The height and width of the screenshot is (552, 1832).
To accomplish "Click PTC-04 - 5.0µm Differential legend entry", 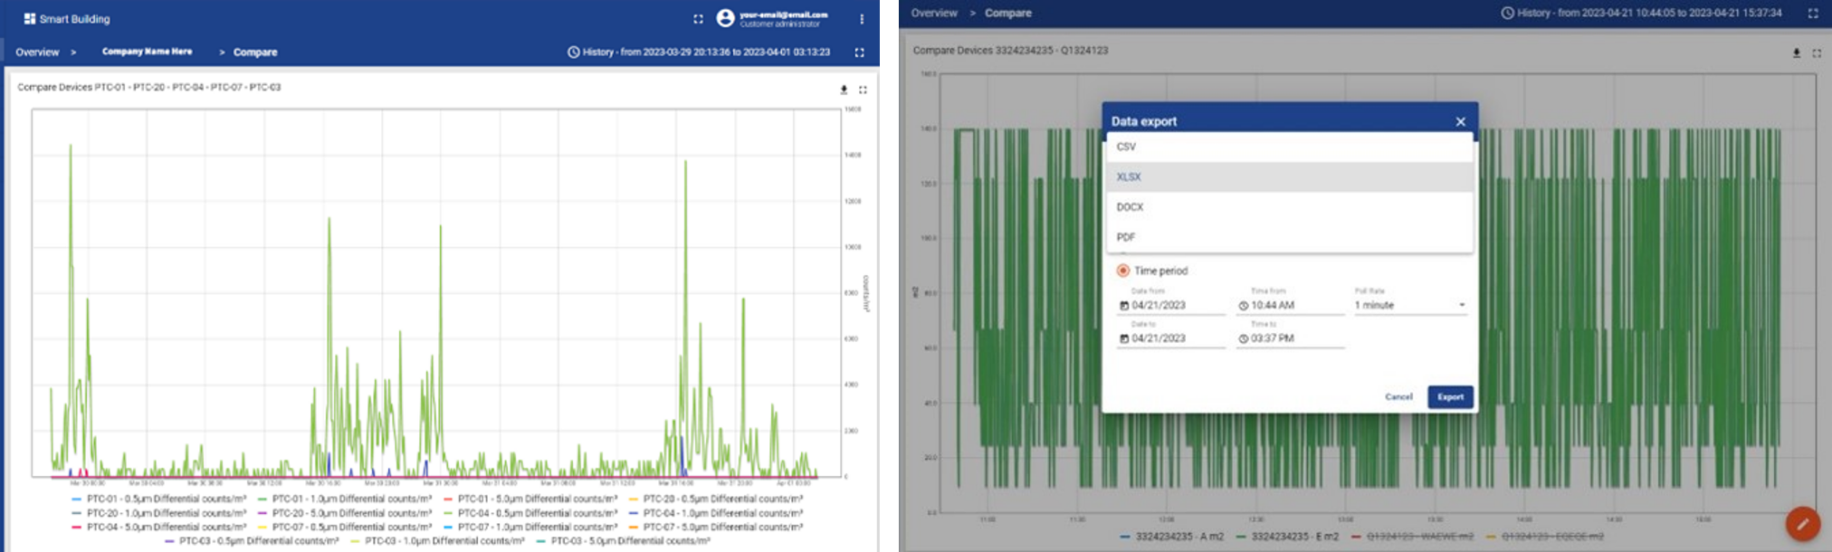I will pyautogui.click(x=158, y=527).
